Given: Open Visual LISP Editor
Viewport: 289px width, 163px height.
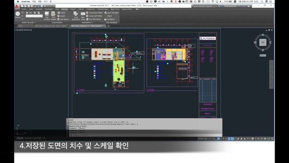Looking at the screenshot, I should 94,16.
